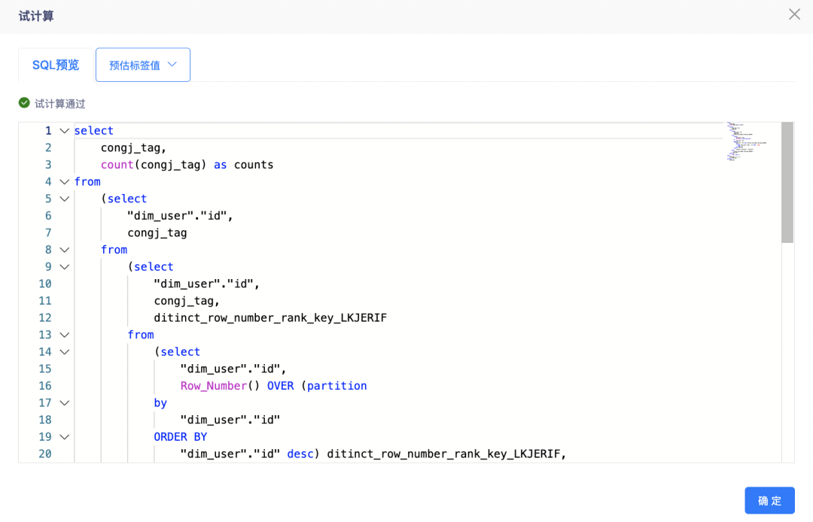Click the green 试计算通过 success check icon
Screen dimensions: 813x522
tap(24, 103)
